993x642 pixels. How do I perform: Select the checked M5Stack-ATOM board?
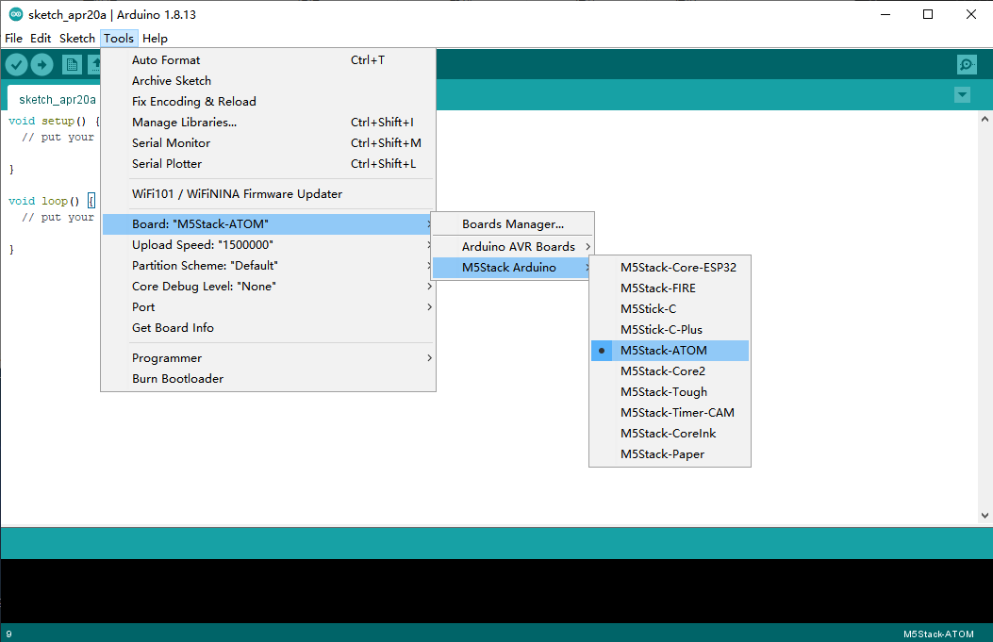(670, 351)
